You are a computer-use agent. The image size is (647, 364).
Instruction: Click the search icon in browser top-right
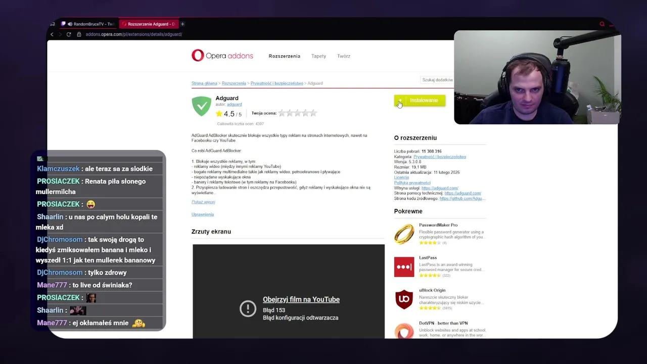click(602, 24)
